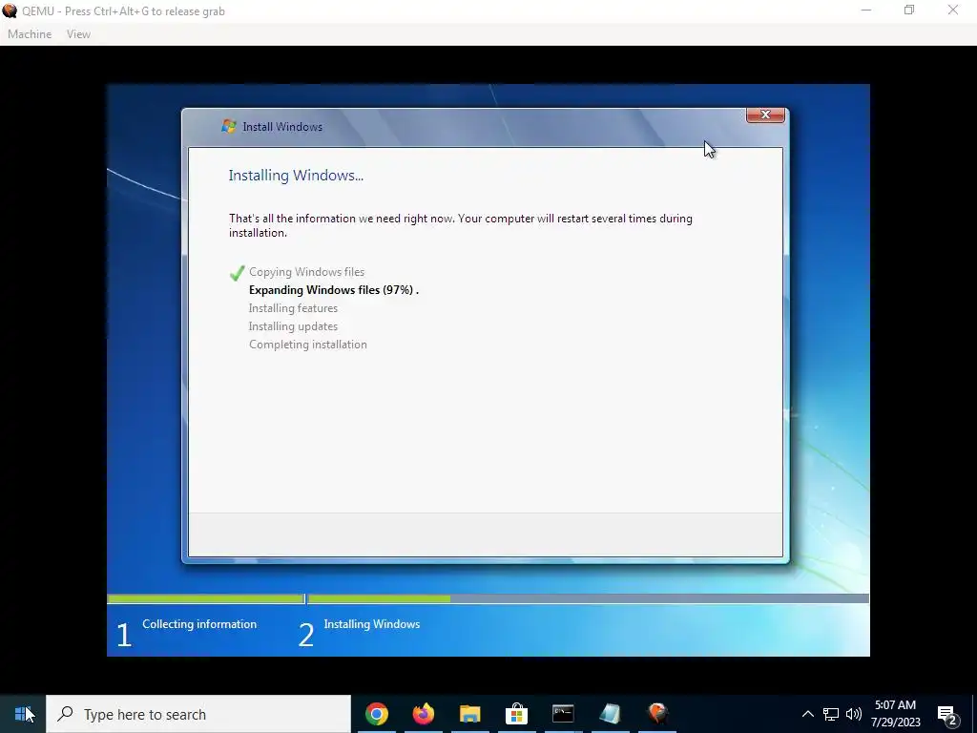977x733 pixels.
Task: Open Microsoft Store from the taskbar
Action: click(516, 714)
